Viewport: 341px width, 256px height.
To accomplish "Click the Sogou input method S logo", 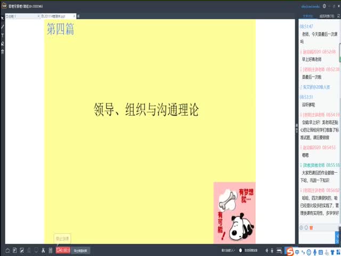I will [x=290, y=252].
